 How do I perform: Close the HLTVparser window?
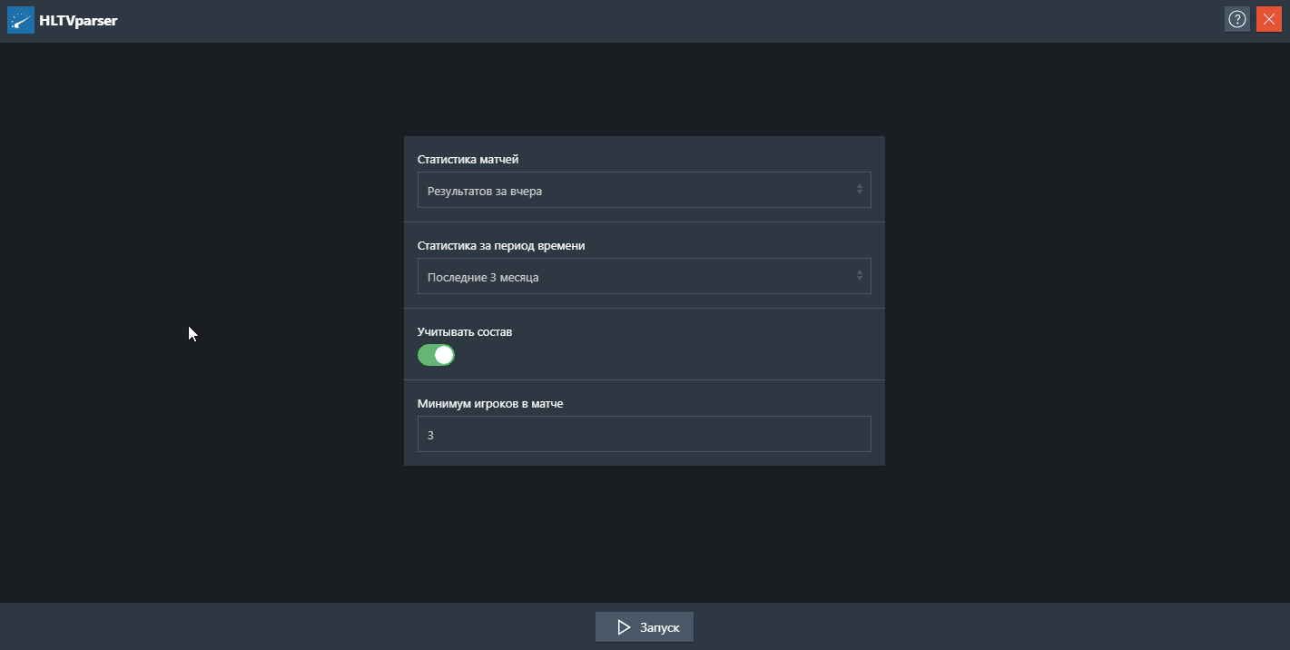[1269, 19]
